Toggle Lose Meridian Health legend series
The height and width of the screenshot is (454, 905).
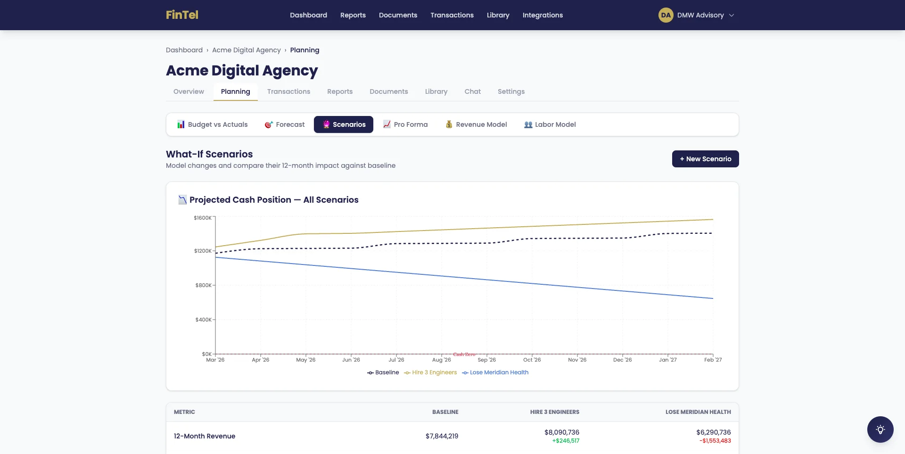click(495, 372)
